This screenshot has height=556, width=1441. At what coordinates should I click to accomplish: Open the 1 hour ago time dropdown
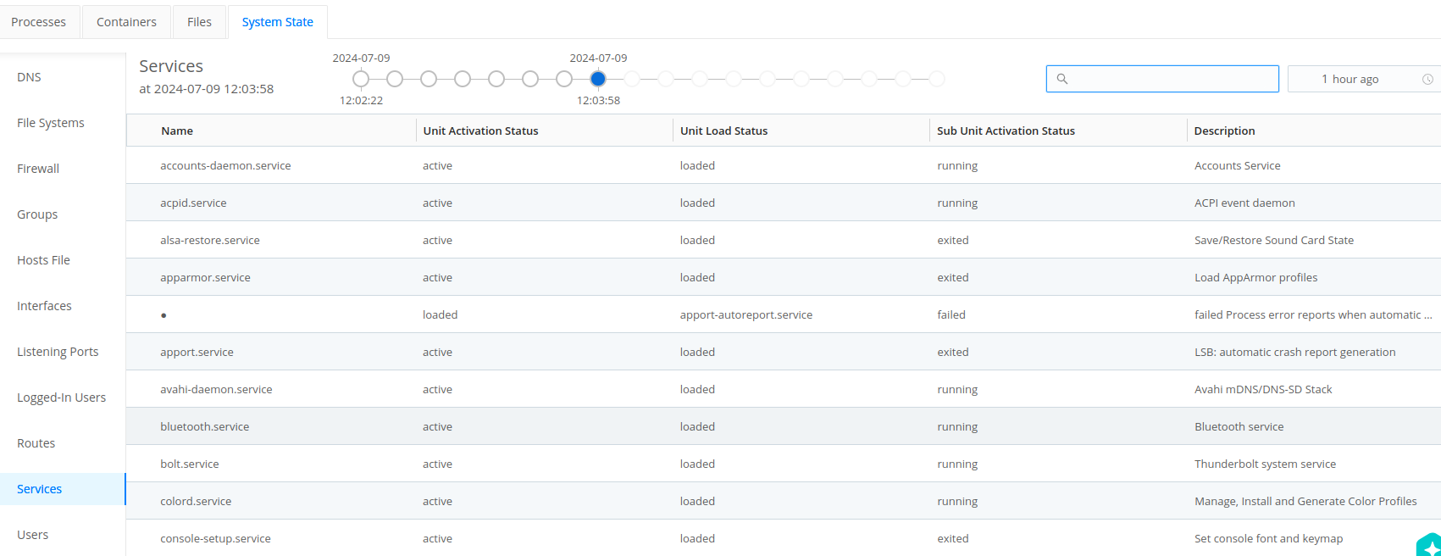click(1364, 79)
